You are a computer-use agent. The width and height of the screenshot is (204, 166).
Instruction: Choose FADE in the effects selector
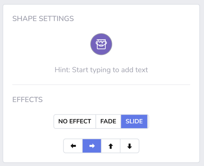coord(108,122)
